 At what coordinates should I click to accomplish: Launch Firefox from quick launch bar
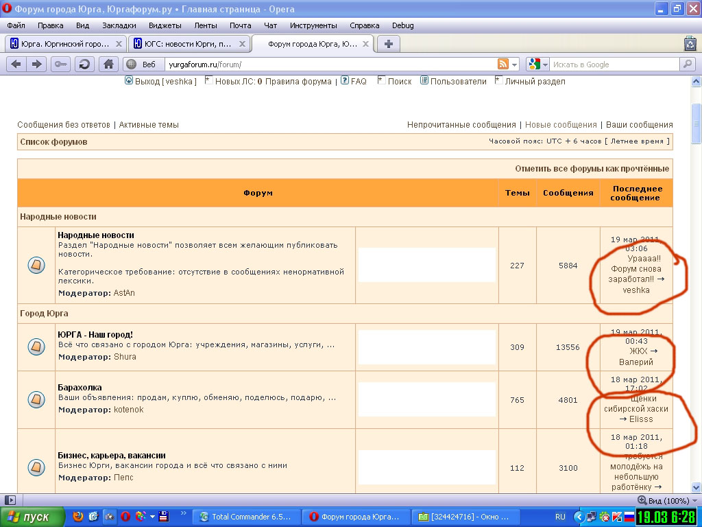[x=77, y=516]
